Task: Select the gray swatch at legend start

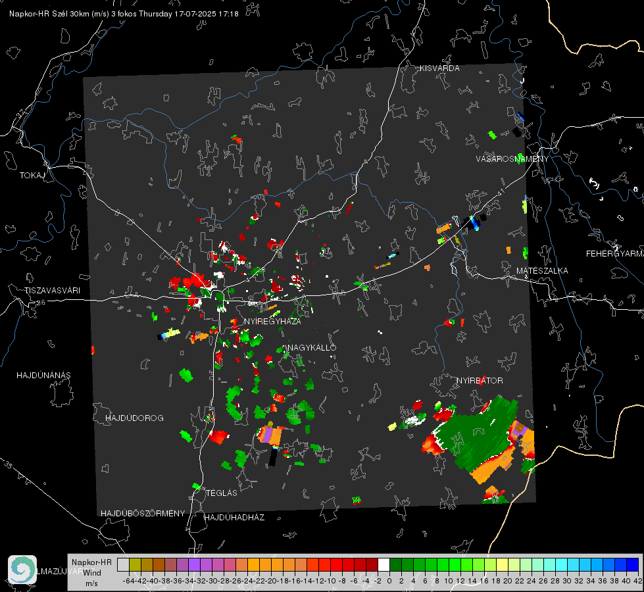Action: click(123, 564)
